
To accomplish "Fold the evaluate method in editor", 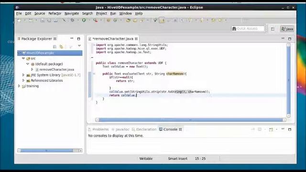I will point(94,74).
